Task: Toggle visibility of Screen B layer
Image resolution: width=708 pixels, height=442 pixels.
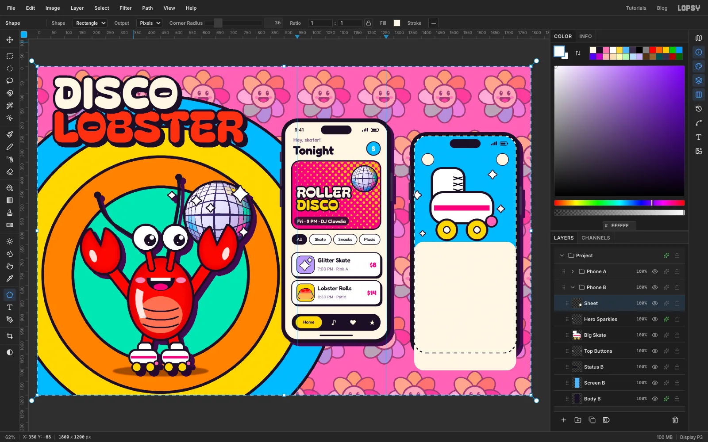Action: (x=655, y=383)
